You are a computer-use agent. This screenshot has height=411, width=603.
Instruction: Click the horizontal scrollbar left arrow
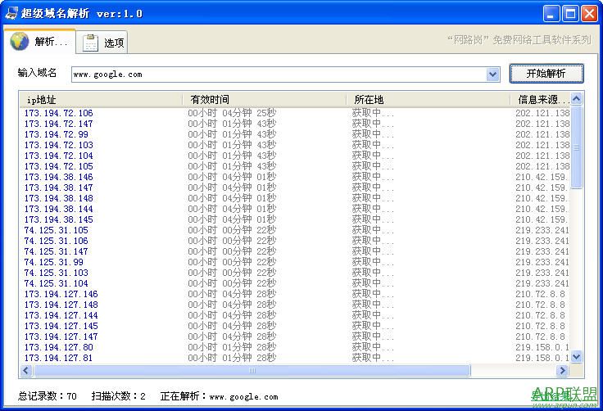coord(25,371)
